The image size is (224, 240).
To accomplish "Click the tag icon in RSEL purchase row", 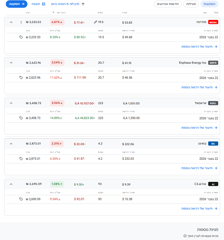I will (21, 118).
